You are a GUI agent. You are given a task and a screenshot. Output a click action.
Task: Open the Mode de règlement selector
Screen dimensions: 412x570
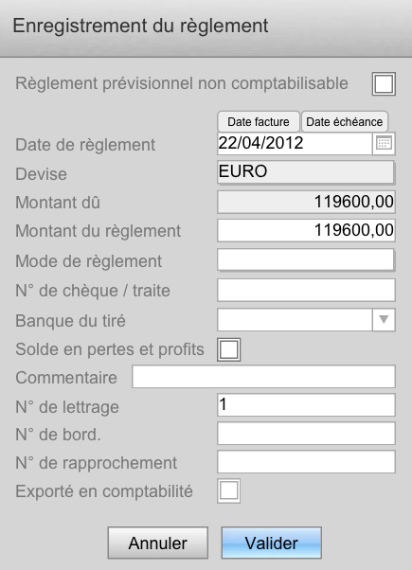point(306,260)
